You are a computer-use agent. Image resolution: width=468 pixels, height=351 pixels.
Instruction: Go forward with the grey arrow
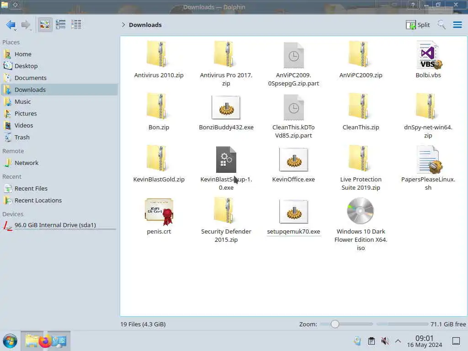pyautogui.click(x=26, y=25)
